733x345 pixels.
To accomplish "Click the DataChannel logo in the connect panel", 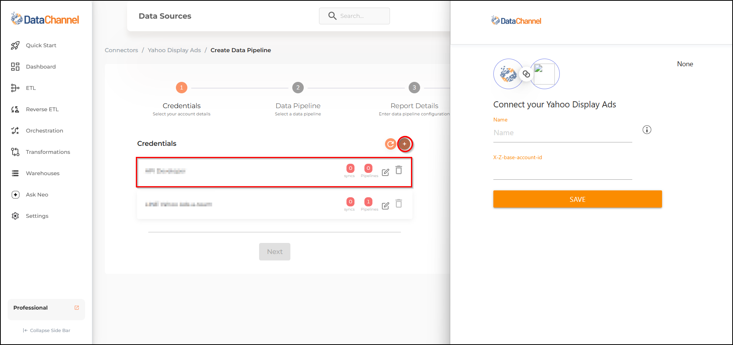I will click(516, 21).
